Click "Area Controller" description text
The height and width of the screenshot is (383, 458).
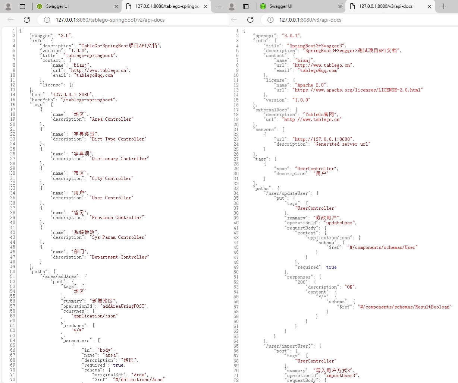112,119
